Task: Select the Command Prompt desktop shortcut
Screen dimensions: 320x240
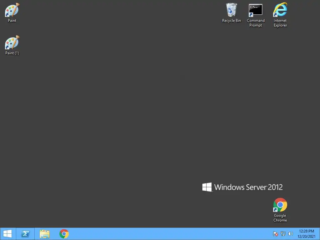Action: (256, 15)
